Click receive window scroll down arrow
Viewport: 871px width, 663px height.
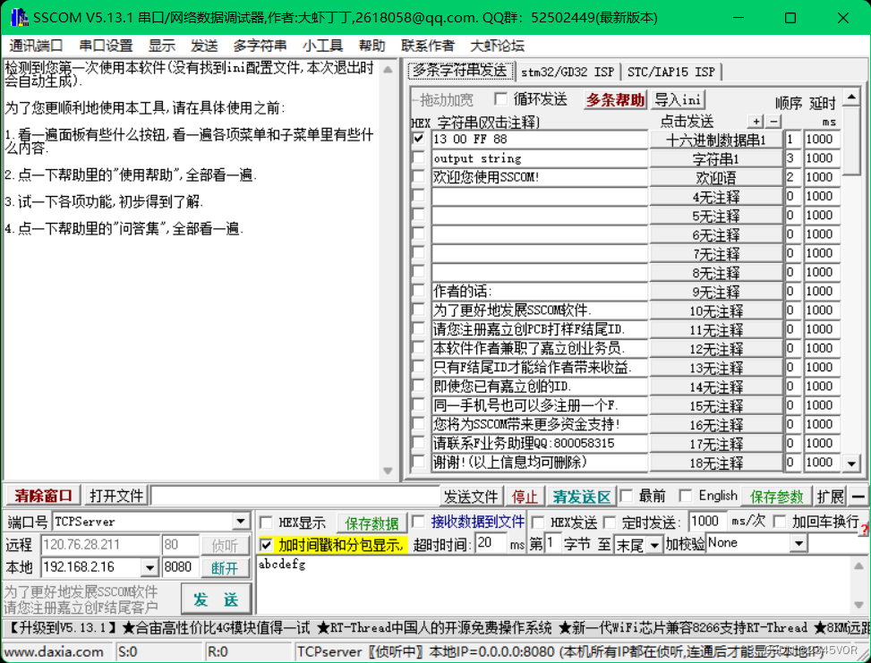pos(388,471)
